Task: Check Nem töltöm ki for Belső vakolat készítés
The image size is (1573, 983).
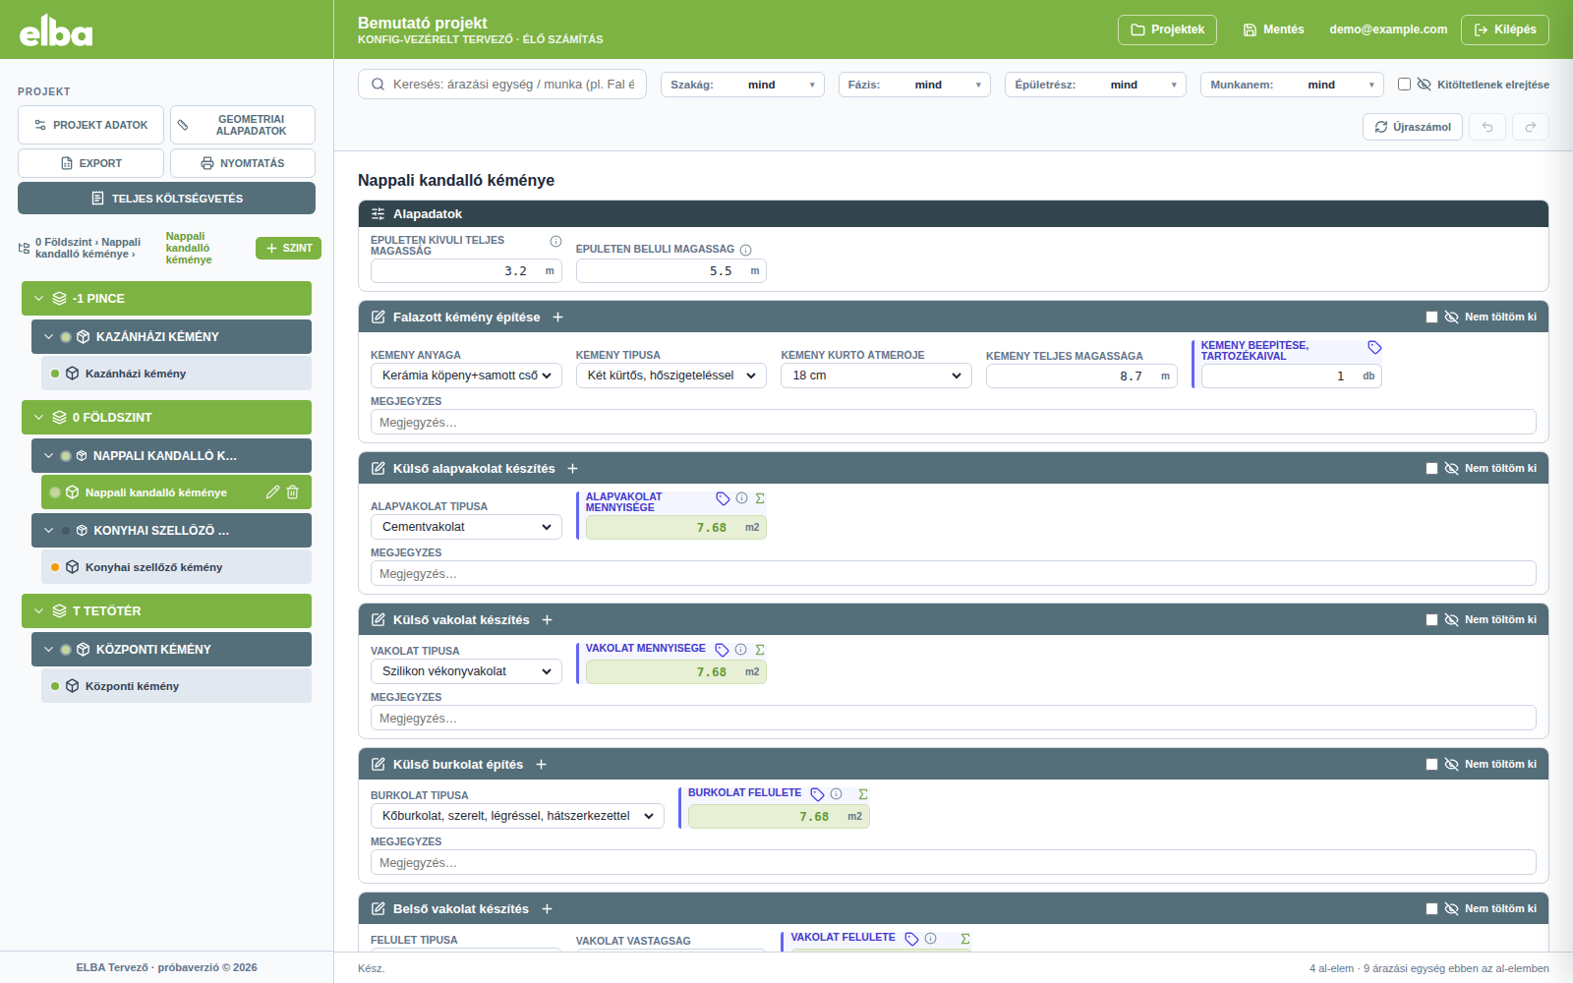Action: 1431,909
